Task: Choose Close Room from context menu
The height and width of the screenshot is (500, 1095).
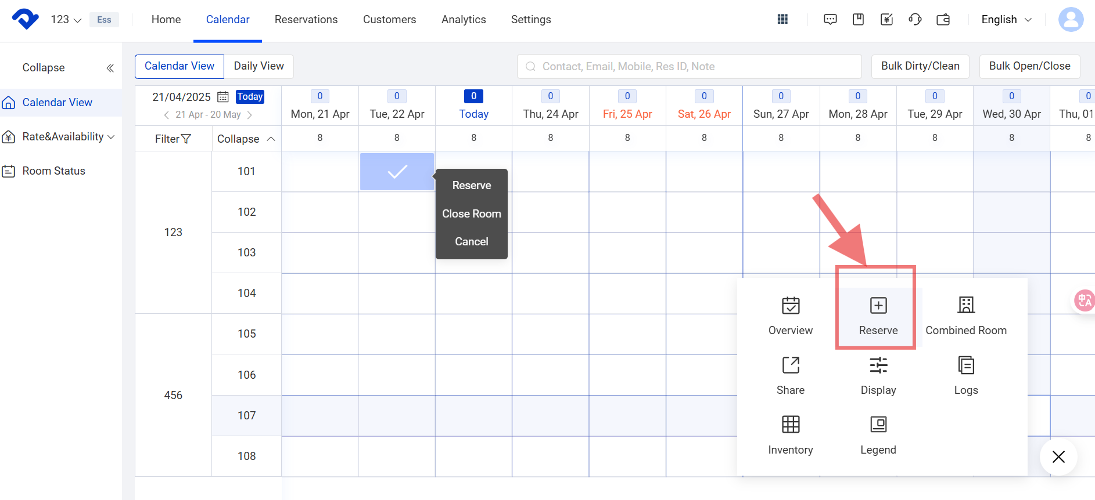Action: click(x=471, y=213)
